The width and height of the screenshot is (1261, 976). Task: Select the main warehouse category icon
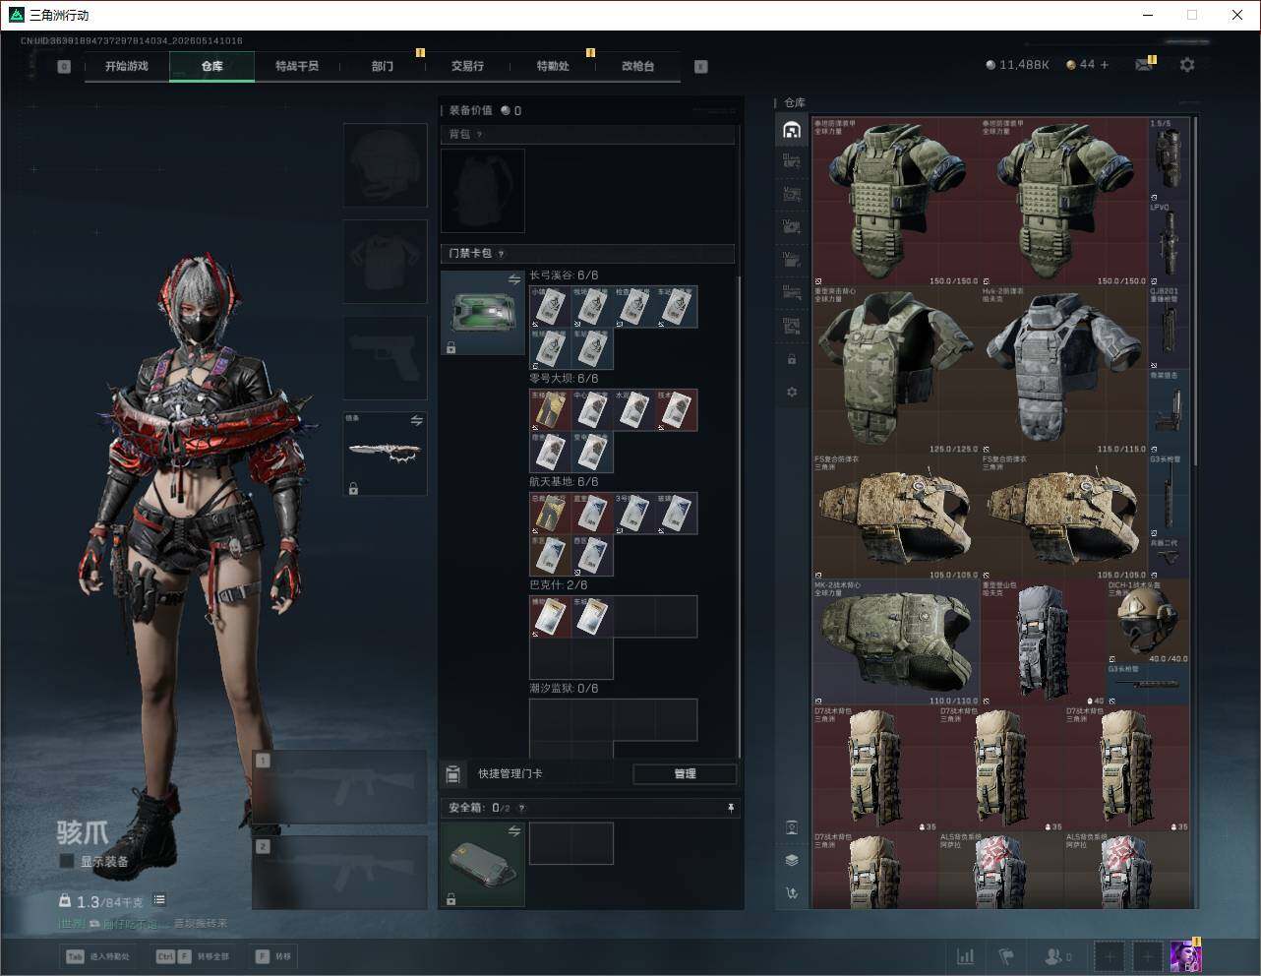click(x=792, y=130)
